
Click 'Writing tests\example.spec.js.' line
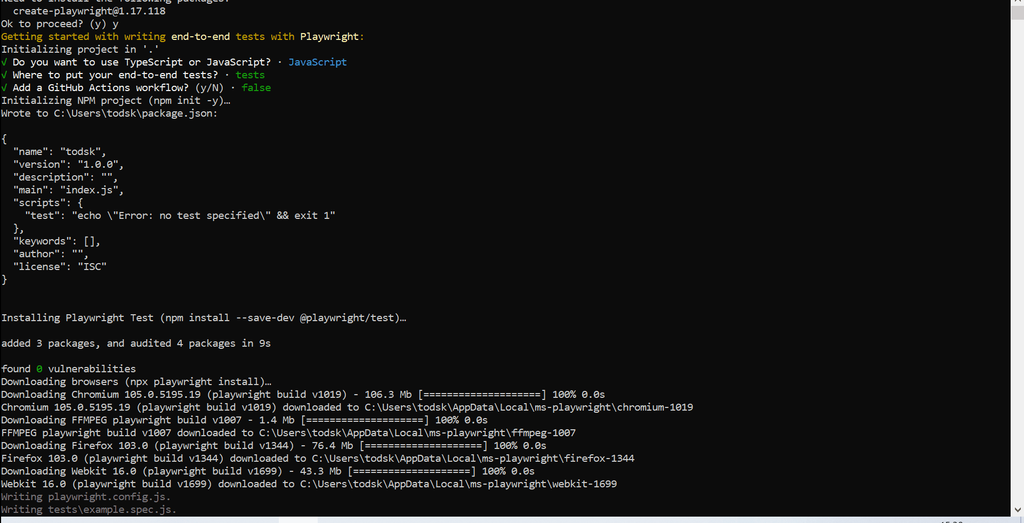(88, 510)
